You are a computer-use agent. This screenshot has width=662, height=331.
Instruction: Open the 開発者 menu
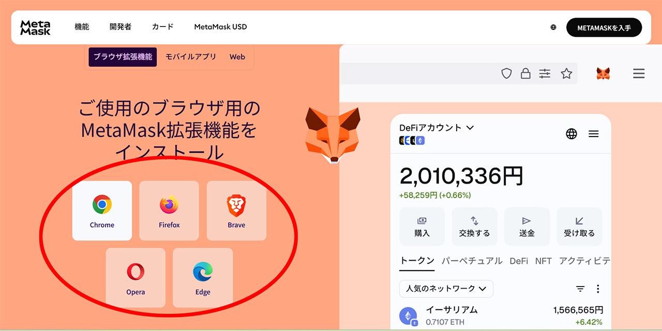(121, 27)
